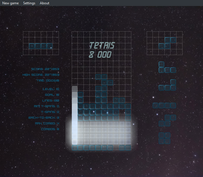Click the 'LEVEL: 10' stat
The width and height of the screenshot is (203, 177).
[51, 89]
